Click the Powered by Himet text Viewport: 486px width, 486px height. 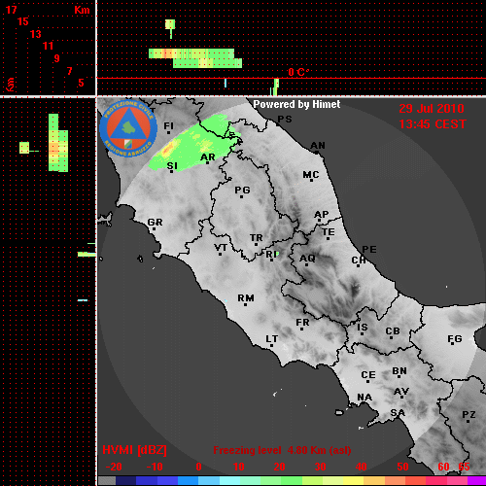coord(296,104)
